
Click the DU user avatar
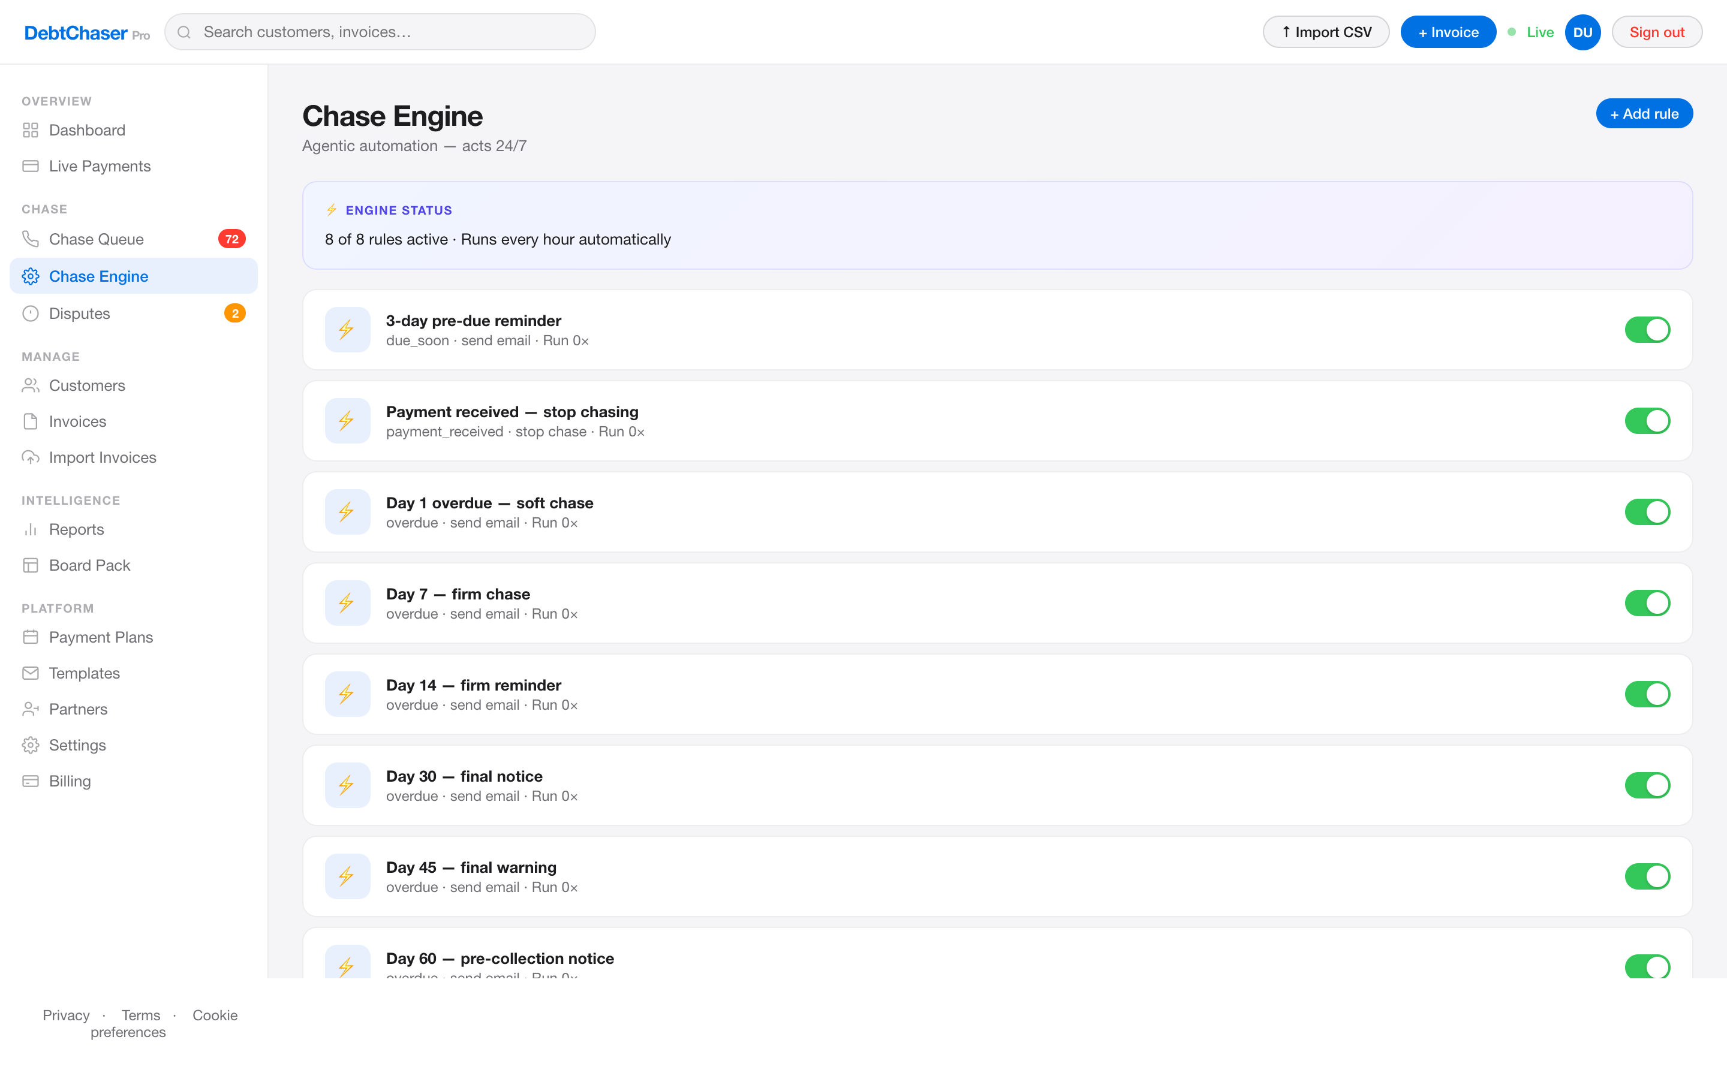click(1582, 32)
